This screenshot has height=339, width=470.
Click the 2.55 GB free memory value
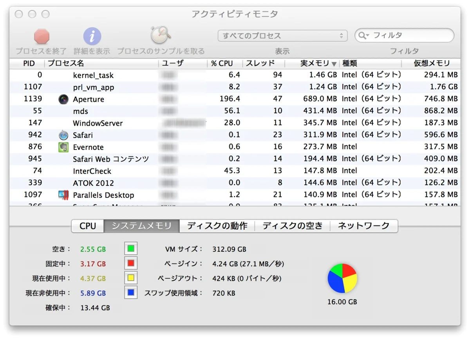coord(93,249)
